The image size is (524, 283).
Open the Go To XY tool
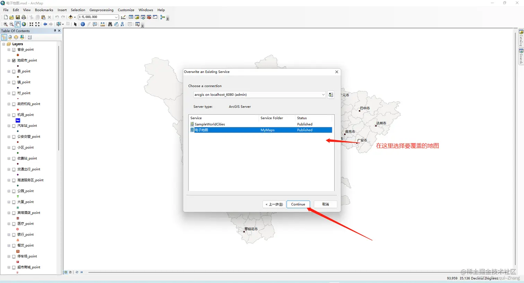122,24
